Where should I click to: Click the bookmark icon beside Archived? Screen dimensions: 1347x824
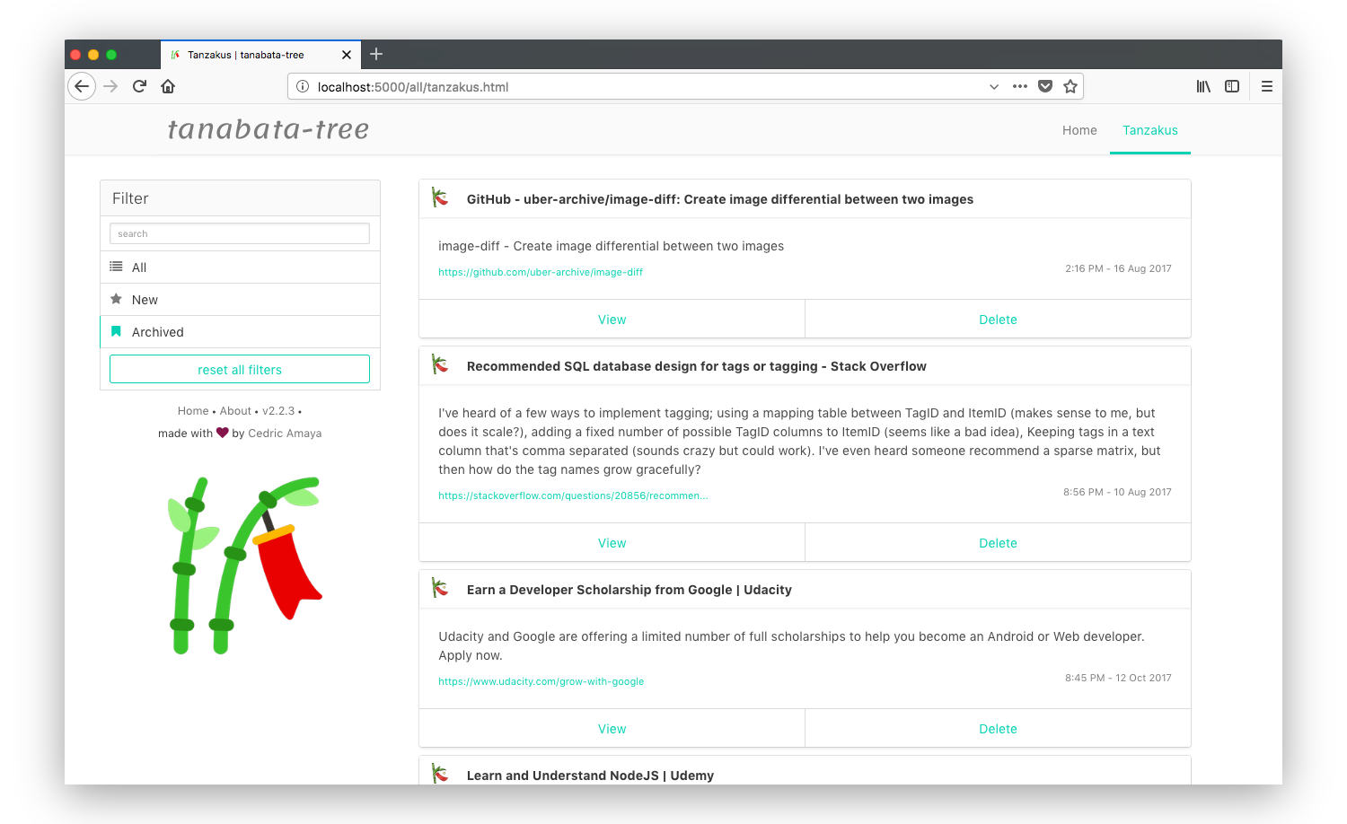116,331
